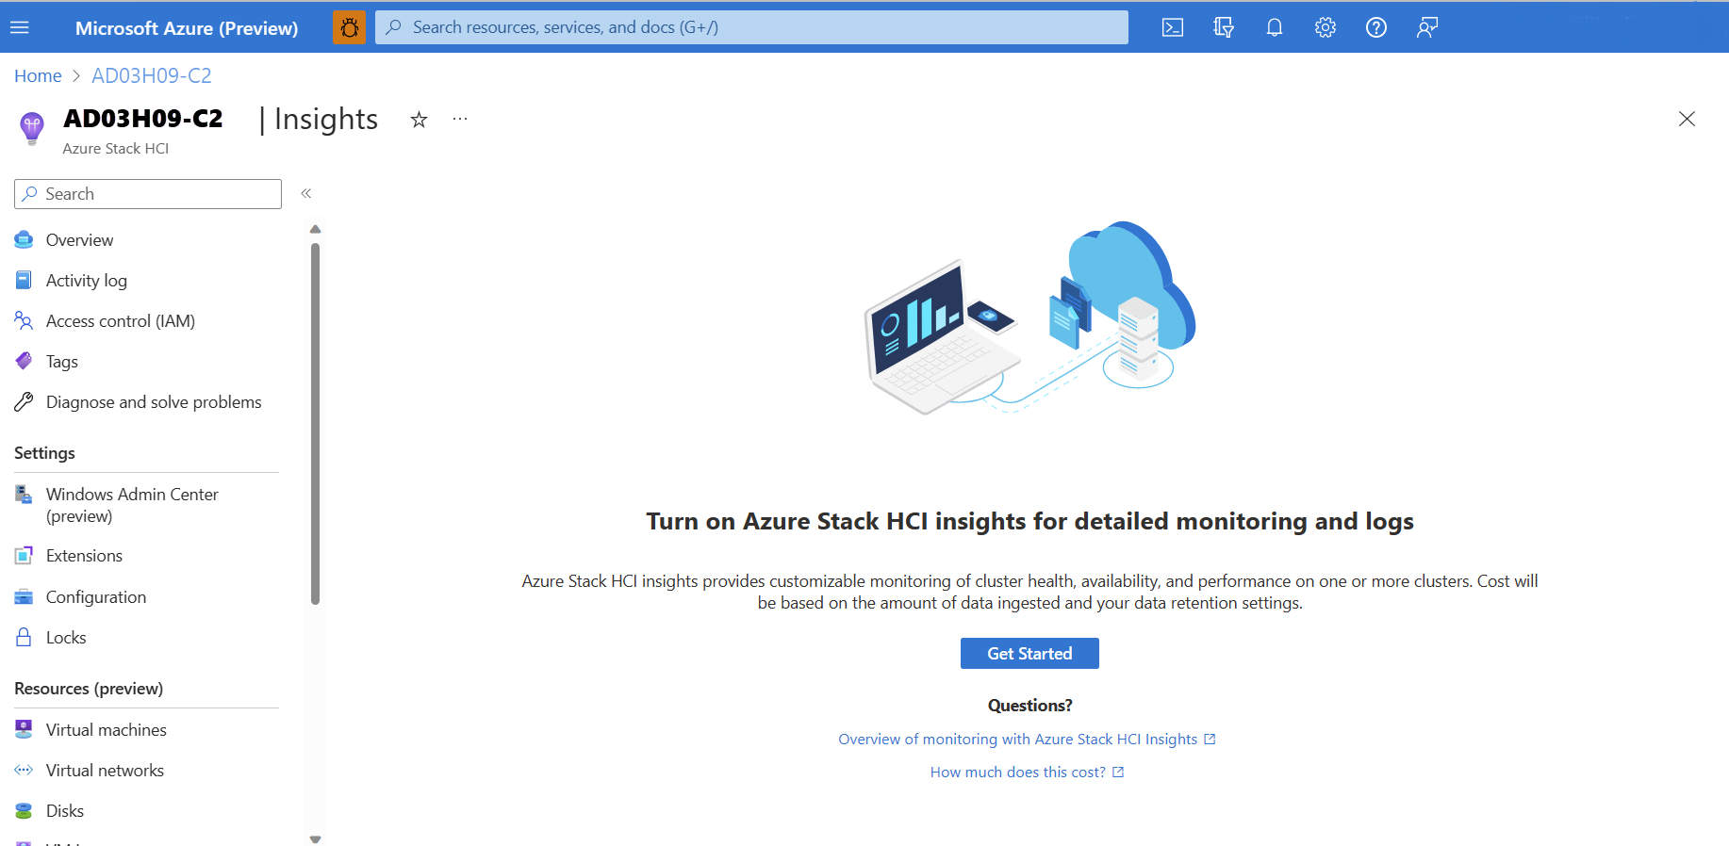1729x846 pixels.
Task: Click the Extensions icon
Action: (24, 556)
